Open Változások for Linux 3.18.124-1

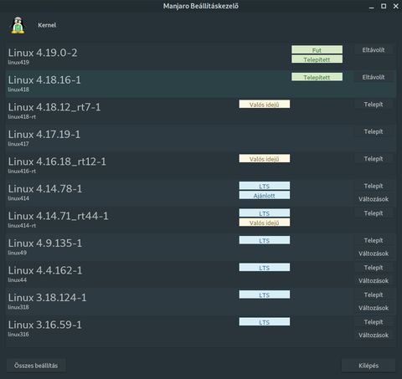(x=374, y=308)
